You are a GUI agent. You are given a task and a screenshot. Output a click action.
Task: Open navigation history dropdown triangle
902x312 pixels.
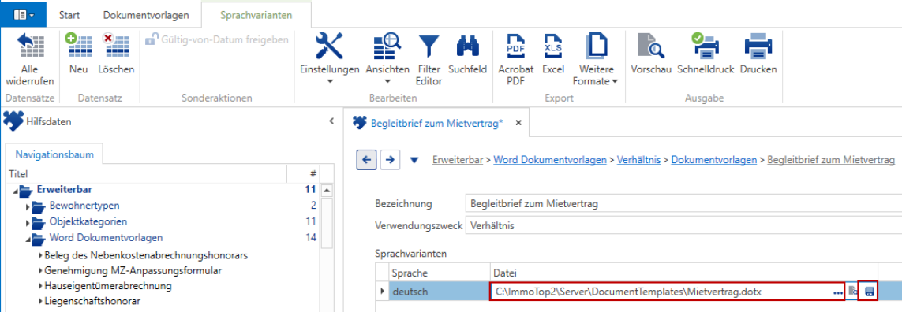point(414,160)
